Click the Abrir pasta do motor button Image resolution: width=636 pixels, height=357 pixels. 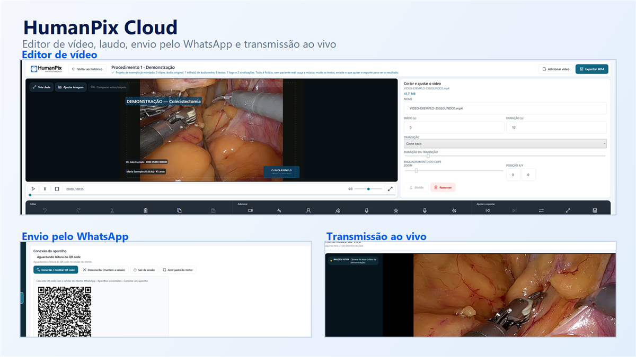pyautogui.click(x=178, y=270)
